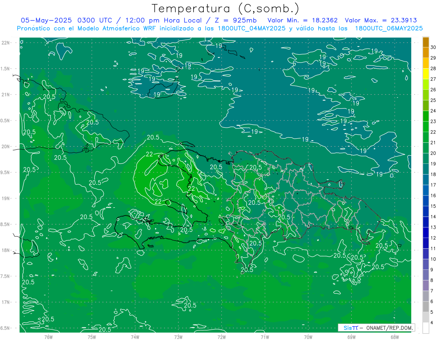Click the legend value "18" on color scale
The image size is (443, 342).
[433, 174]
